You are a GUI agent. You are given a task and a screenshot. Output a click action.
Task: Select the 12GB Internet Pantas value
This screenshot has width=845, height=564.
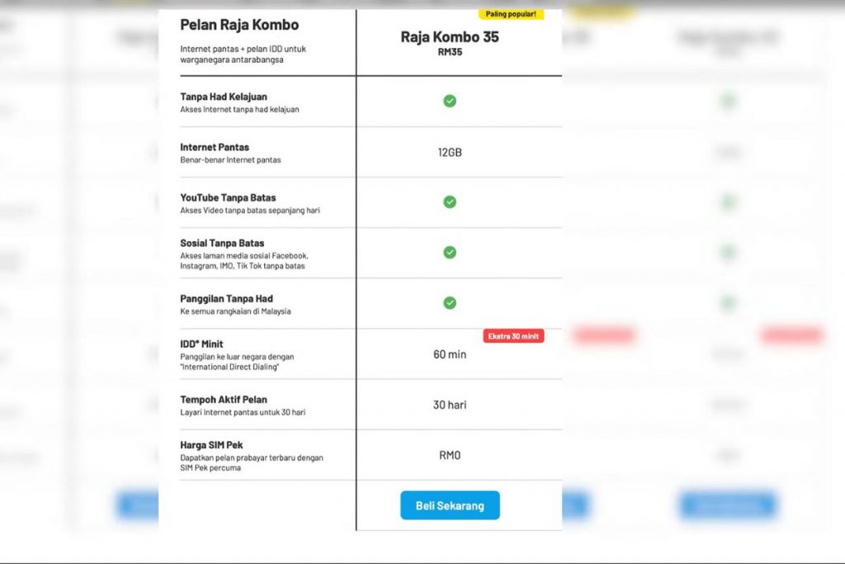(450, 153)
